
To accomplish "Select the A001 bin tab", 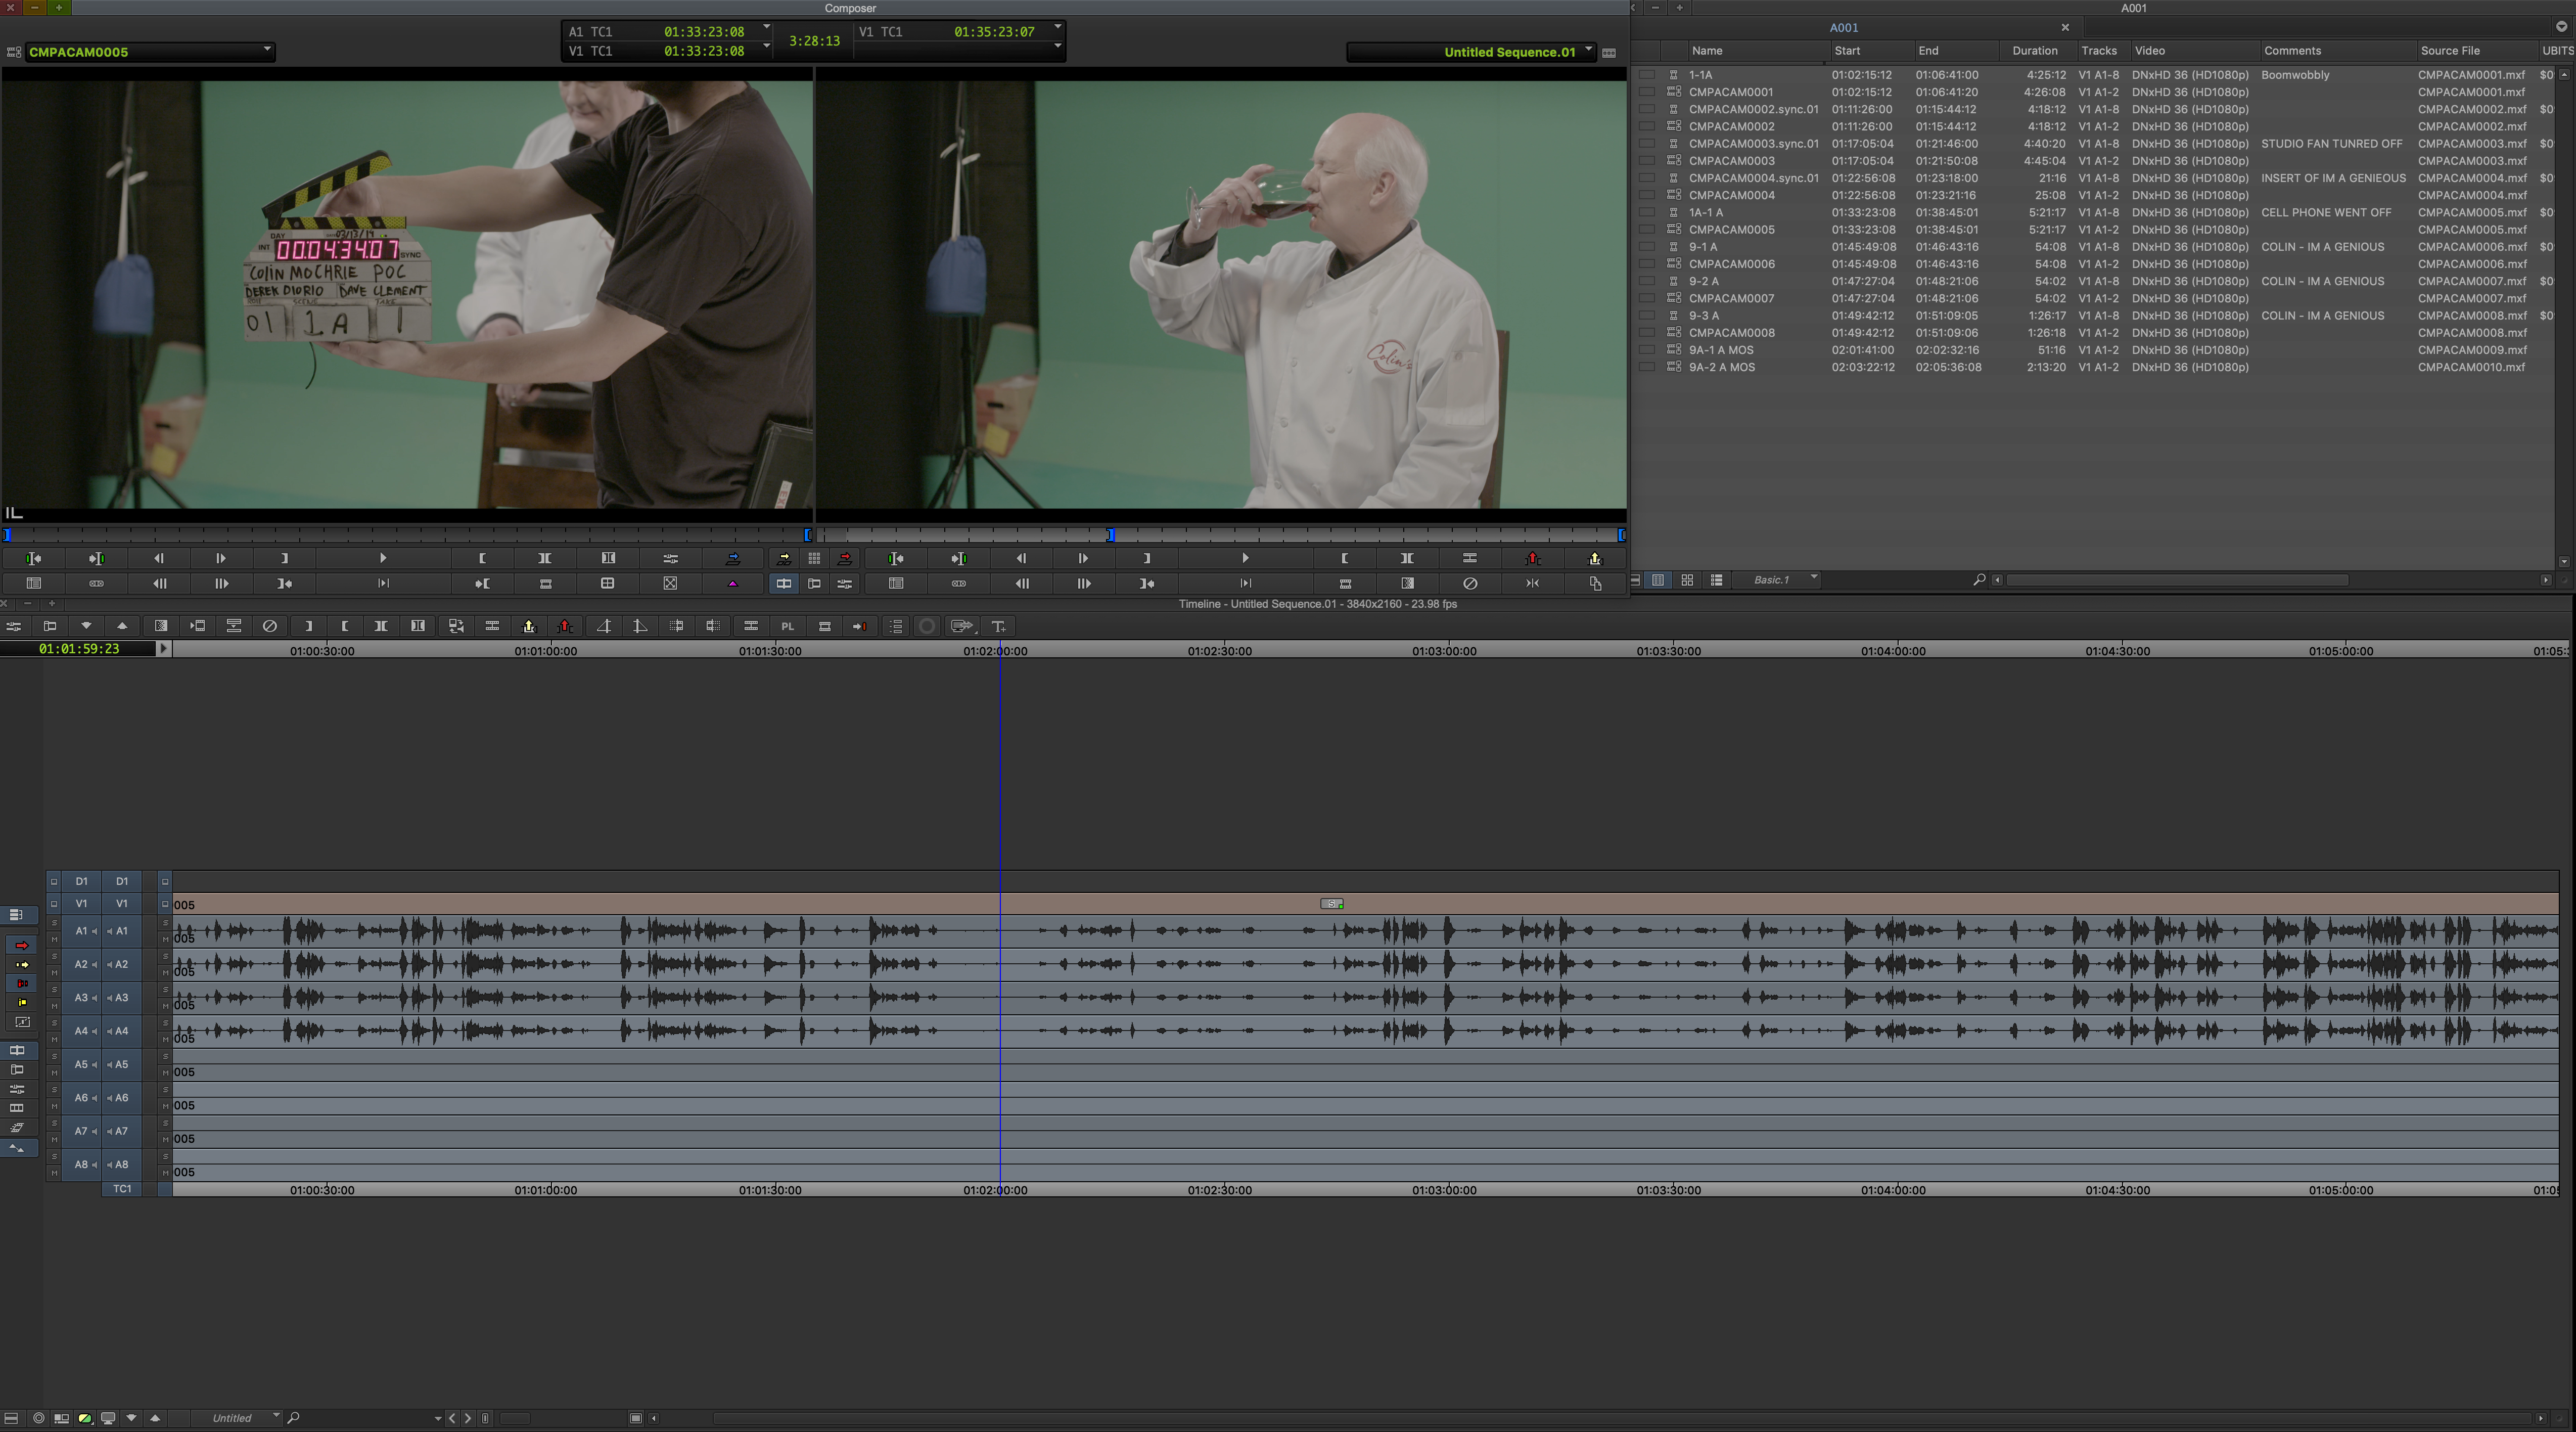I will (1844, 27).
